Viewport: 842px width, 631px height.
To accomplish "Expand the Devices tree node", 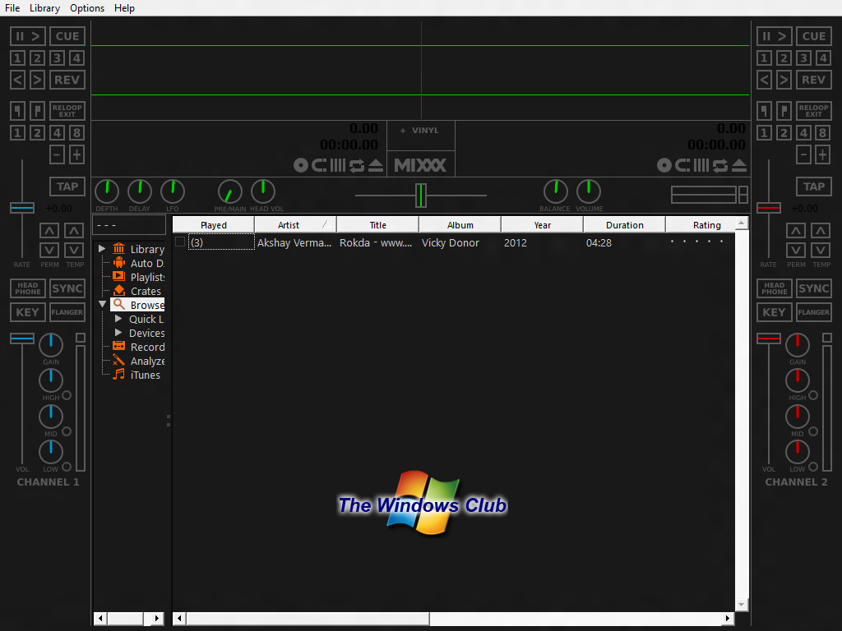I will click(118, 332).
